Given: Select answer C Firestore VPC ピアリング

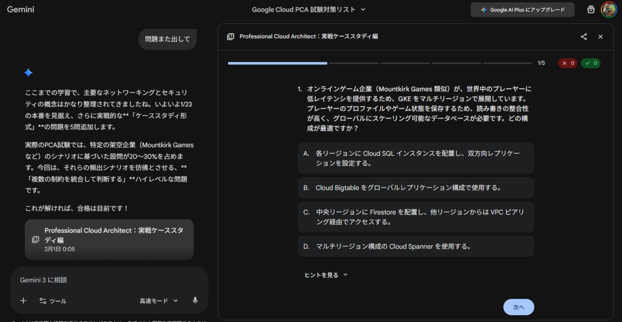Looking at the screenshot, I should (x=416, y=217).
